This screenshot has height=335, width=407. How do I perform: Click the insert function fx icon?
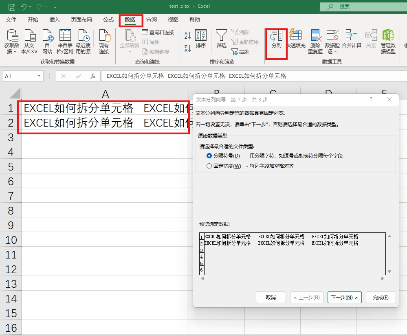tap(92, 76)
